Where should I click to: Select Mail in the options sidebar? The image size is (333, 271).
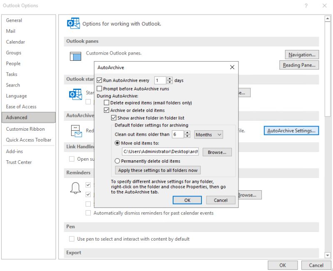(x=10, y=31)
